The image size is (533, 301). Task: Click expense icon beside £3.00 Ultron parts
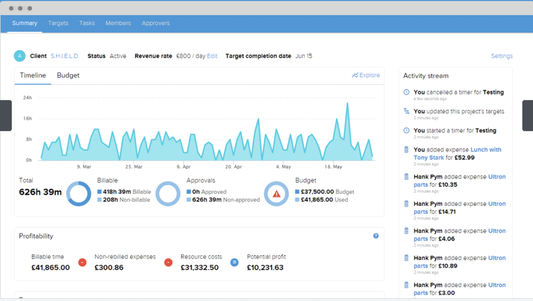click(406, 285)
